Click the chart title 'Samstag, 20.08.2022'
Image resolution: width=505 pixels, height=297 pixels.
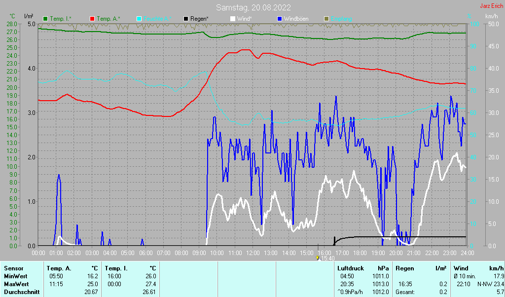point(253,7)
